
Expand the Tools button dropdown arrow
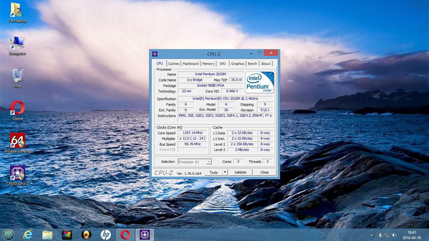[x=225, y=172]
